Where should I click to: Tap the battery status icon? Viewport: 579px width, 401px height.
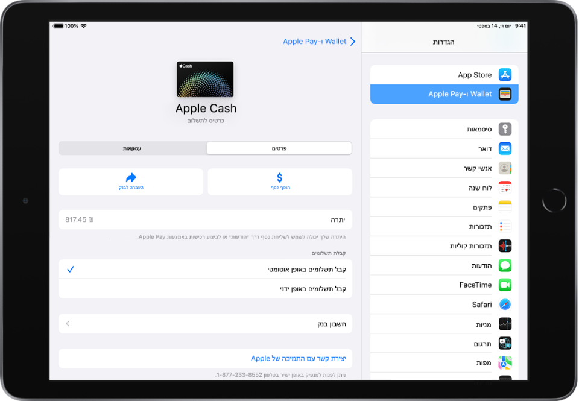[58, 26]
